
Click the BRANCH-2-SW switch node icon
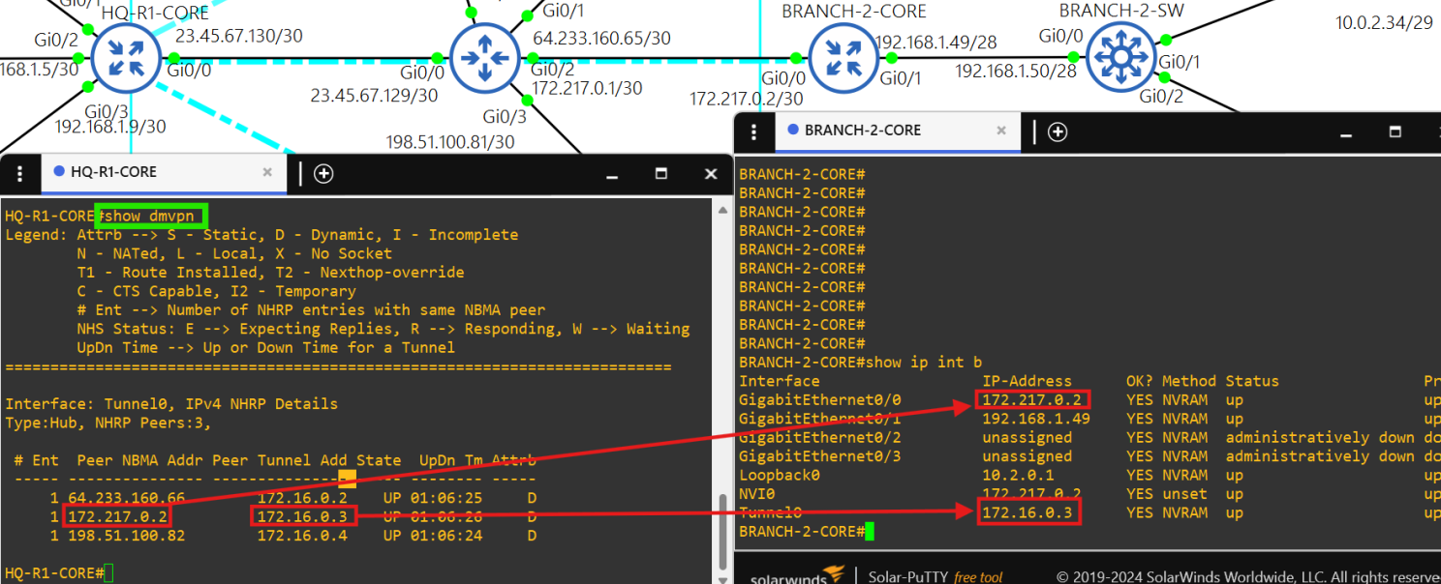[1121, 58]
